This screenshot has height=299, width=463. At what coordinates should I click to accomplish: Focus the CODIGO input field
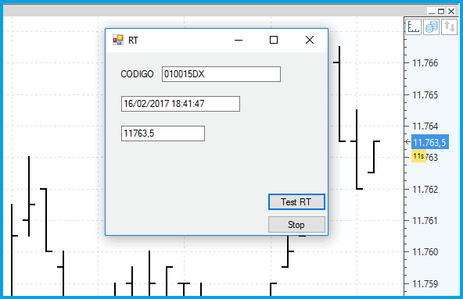(x=221, y=74)
